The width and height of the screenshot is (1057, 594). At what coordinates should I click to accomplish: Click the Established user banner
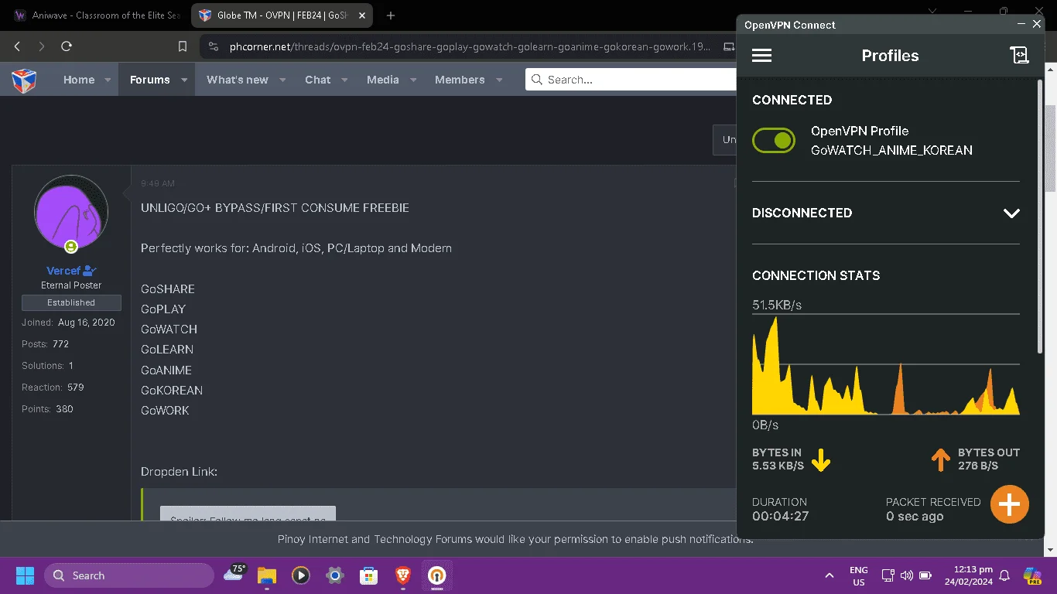71,302
